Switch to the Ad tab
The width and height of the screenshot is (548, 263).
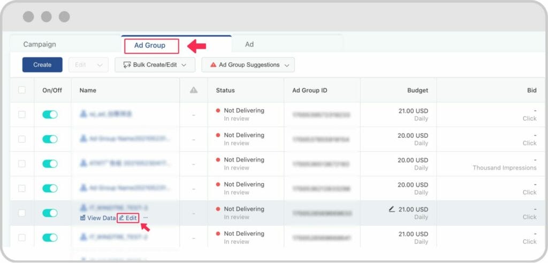(249, 44)
